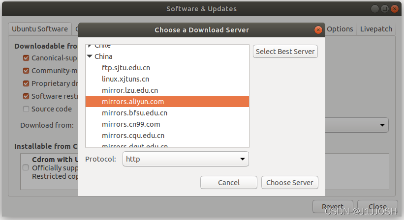Select mirrors.cqu.edu.cn server

167,136
